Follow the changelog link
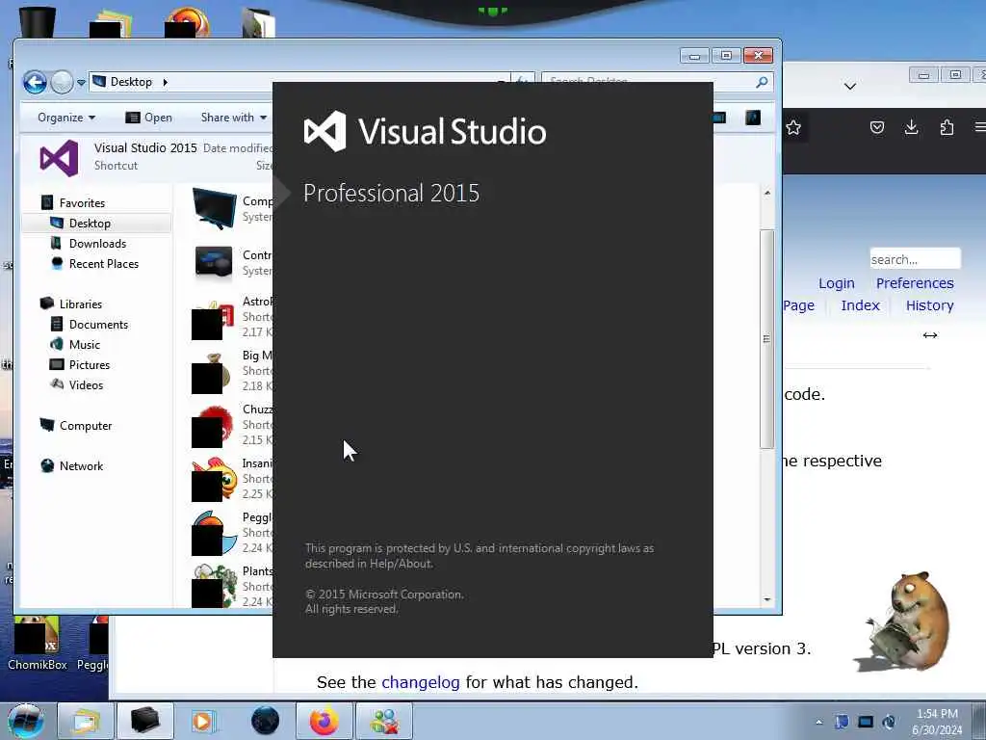The width and height of the screenshot is (986, 740). (x=420, y=682)
